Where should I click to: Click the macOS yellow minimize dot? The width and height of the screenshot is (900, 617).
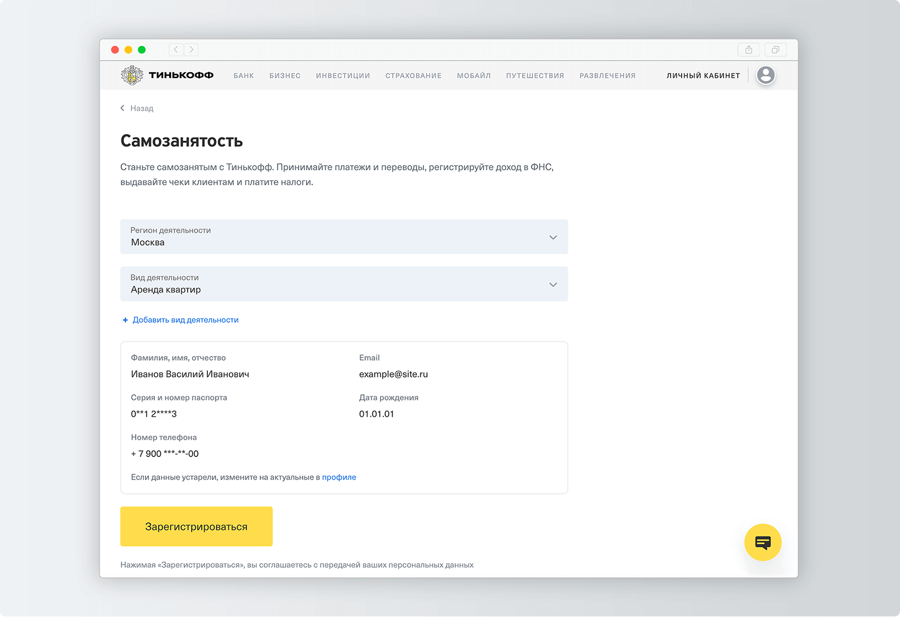[128, 50]
